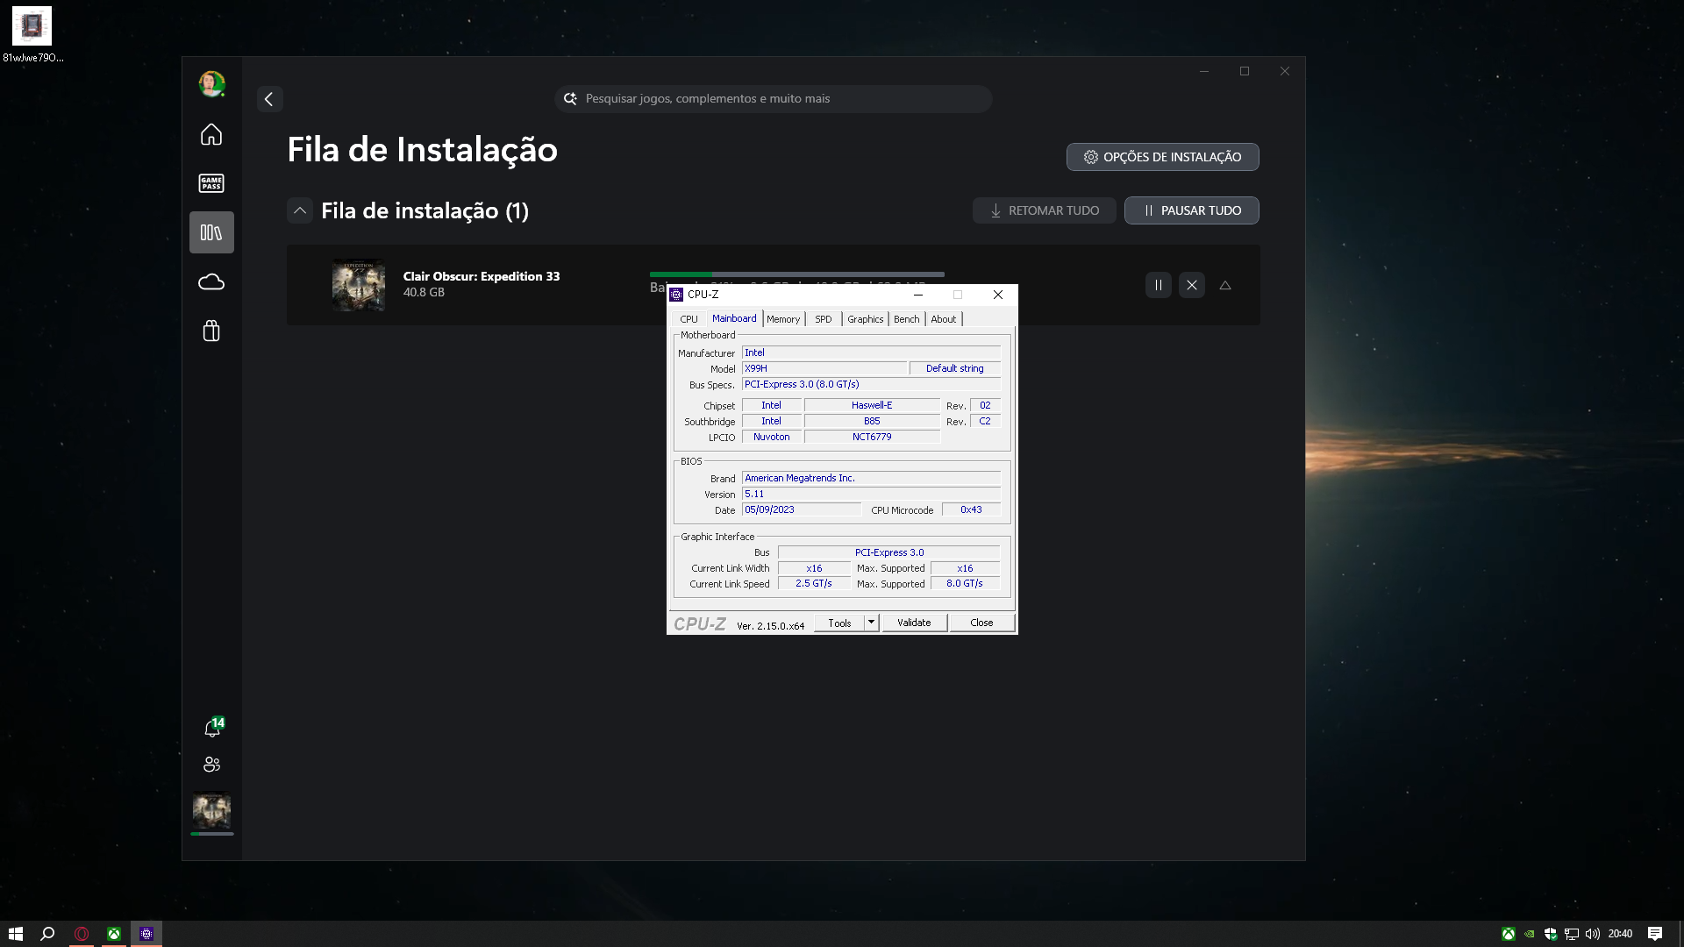Click Validate in CPU-Z

tap(914, 623)
